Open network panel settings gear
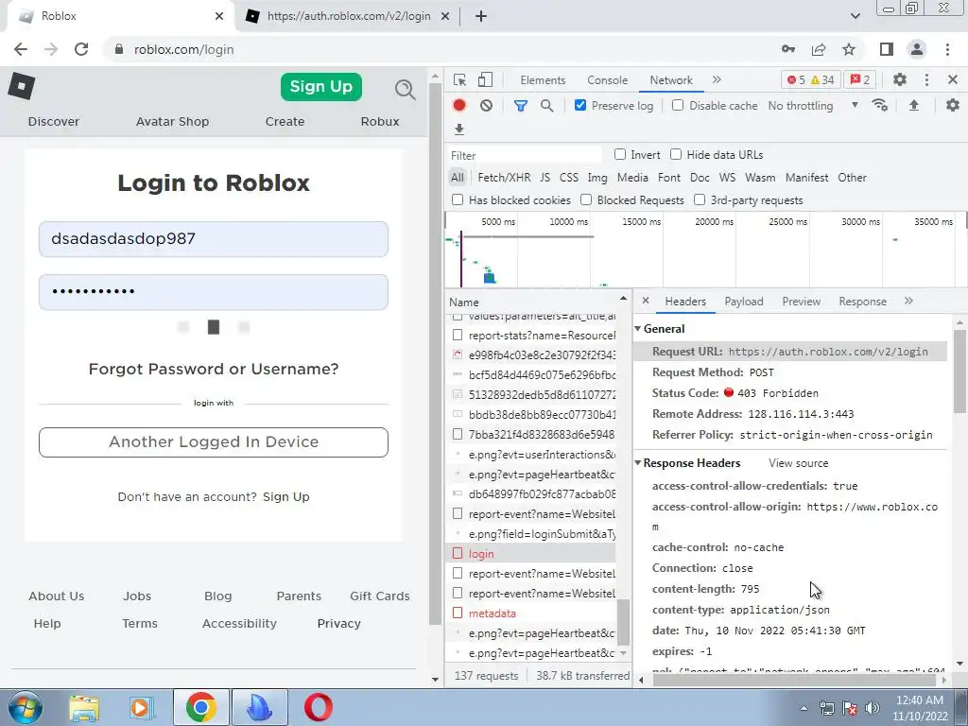The width and height of the screenshot is (968, 726). click(953, 106)
